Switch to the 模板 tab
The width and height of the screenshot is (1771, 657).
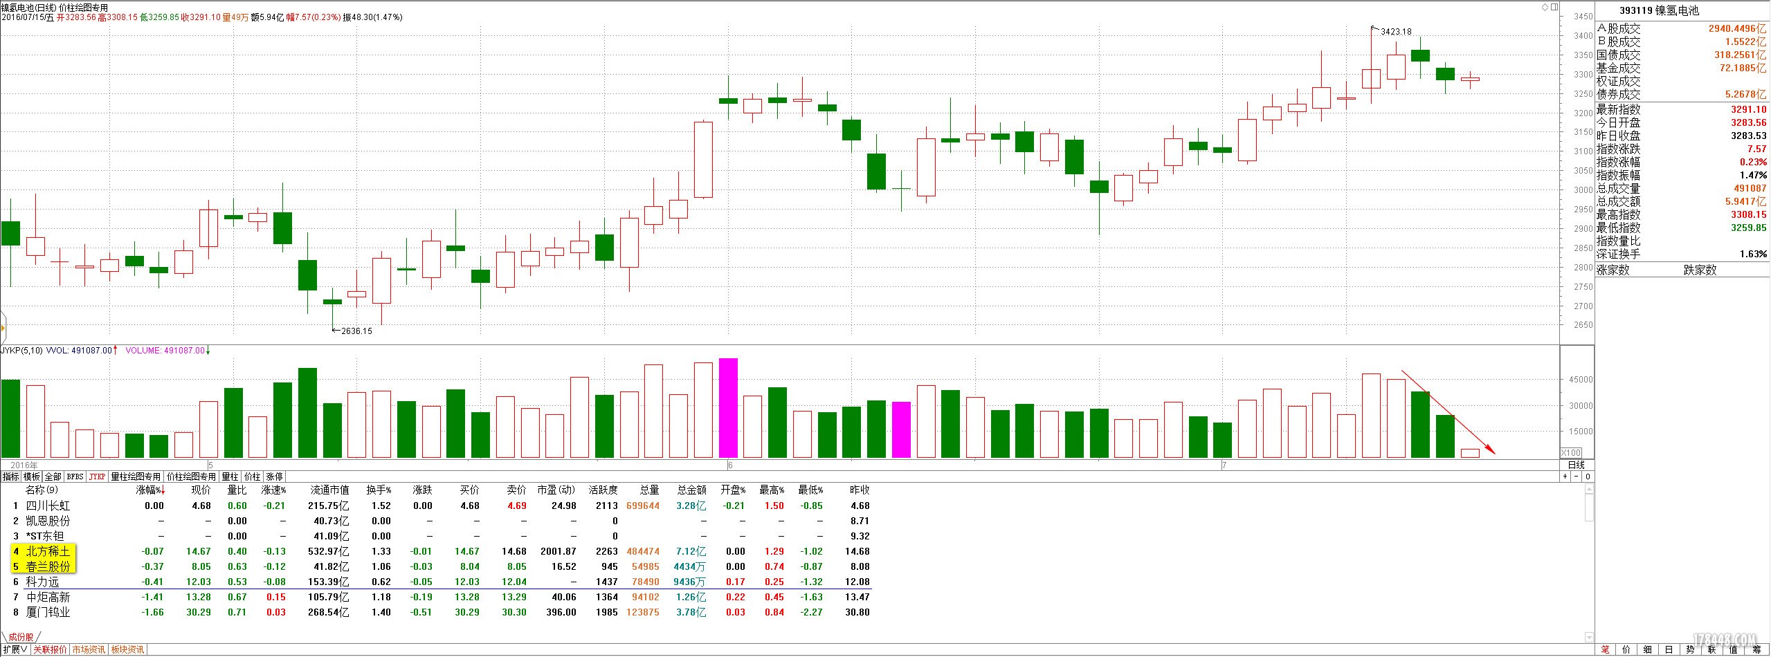point(32,476)
